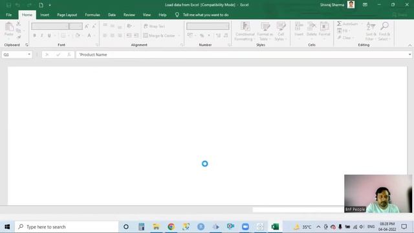
Task: Switch to the Page Layout tab
Action: click(x=67, y=15)
